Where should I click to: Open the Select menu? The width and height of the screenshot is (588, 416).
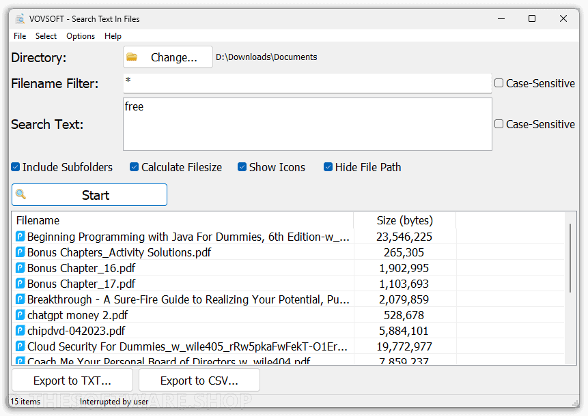pos(46,36)
